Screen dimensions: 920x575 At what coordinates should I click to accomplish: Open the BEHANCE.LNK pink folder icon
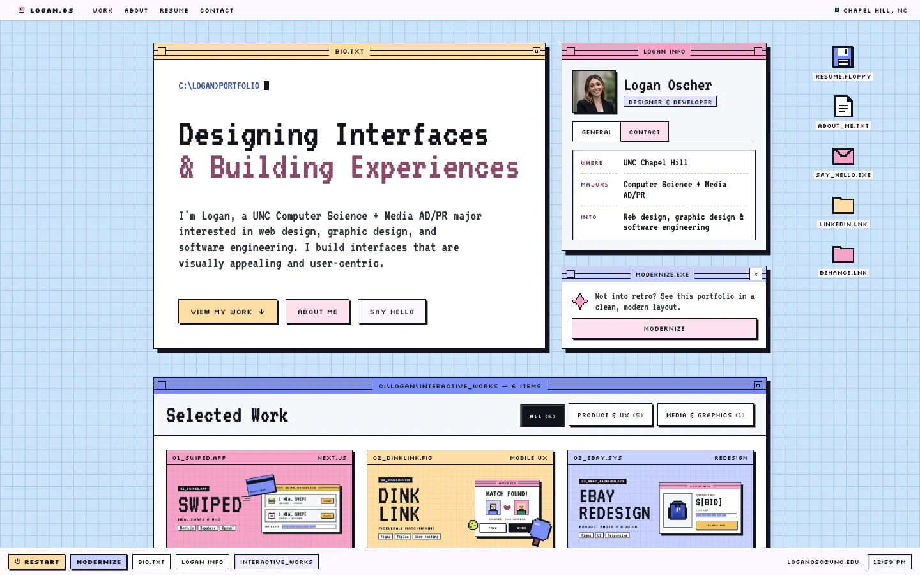[x=843, y=261]
